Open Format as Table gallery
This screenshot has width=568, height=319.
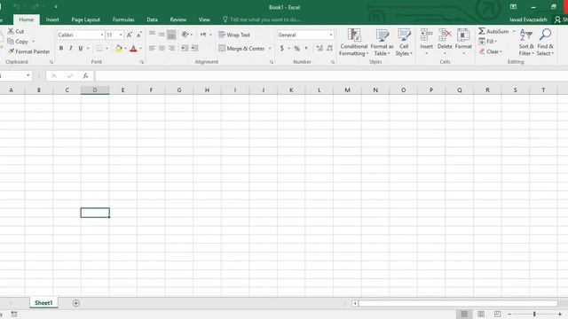pos(382,43)
